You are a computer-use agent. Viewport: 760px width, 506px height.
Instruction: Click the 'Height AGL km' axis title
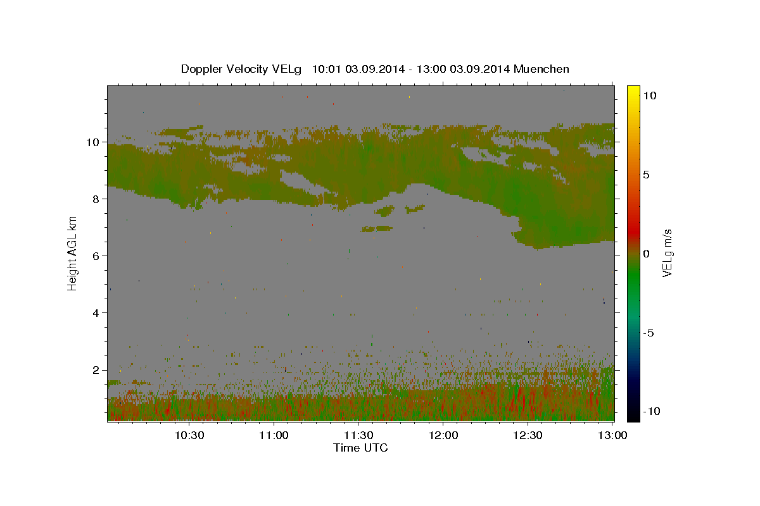[x=73, y=253]
